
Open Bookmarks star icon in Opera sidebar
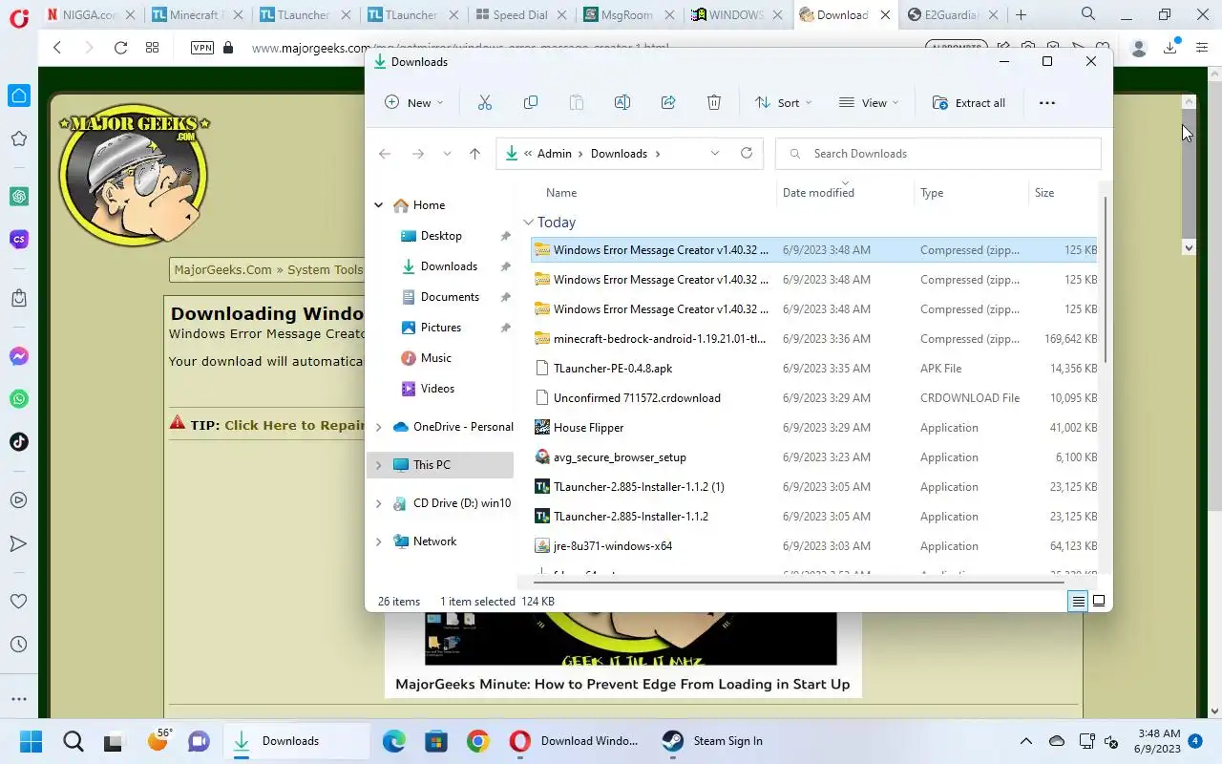19,138
